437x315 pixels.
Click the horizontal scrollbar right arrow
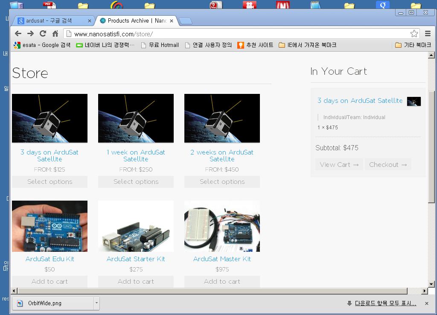point(425,291)
